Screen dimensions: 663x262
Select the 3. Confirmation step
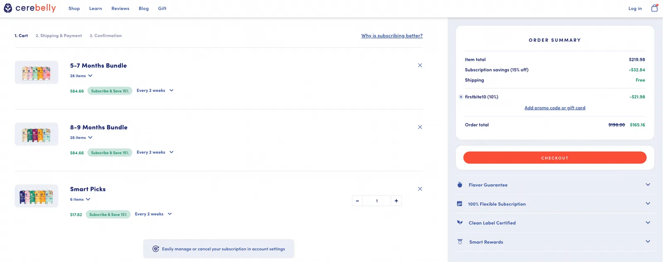click(106, 36)
